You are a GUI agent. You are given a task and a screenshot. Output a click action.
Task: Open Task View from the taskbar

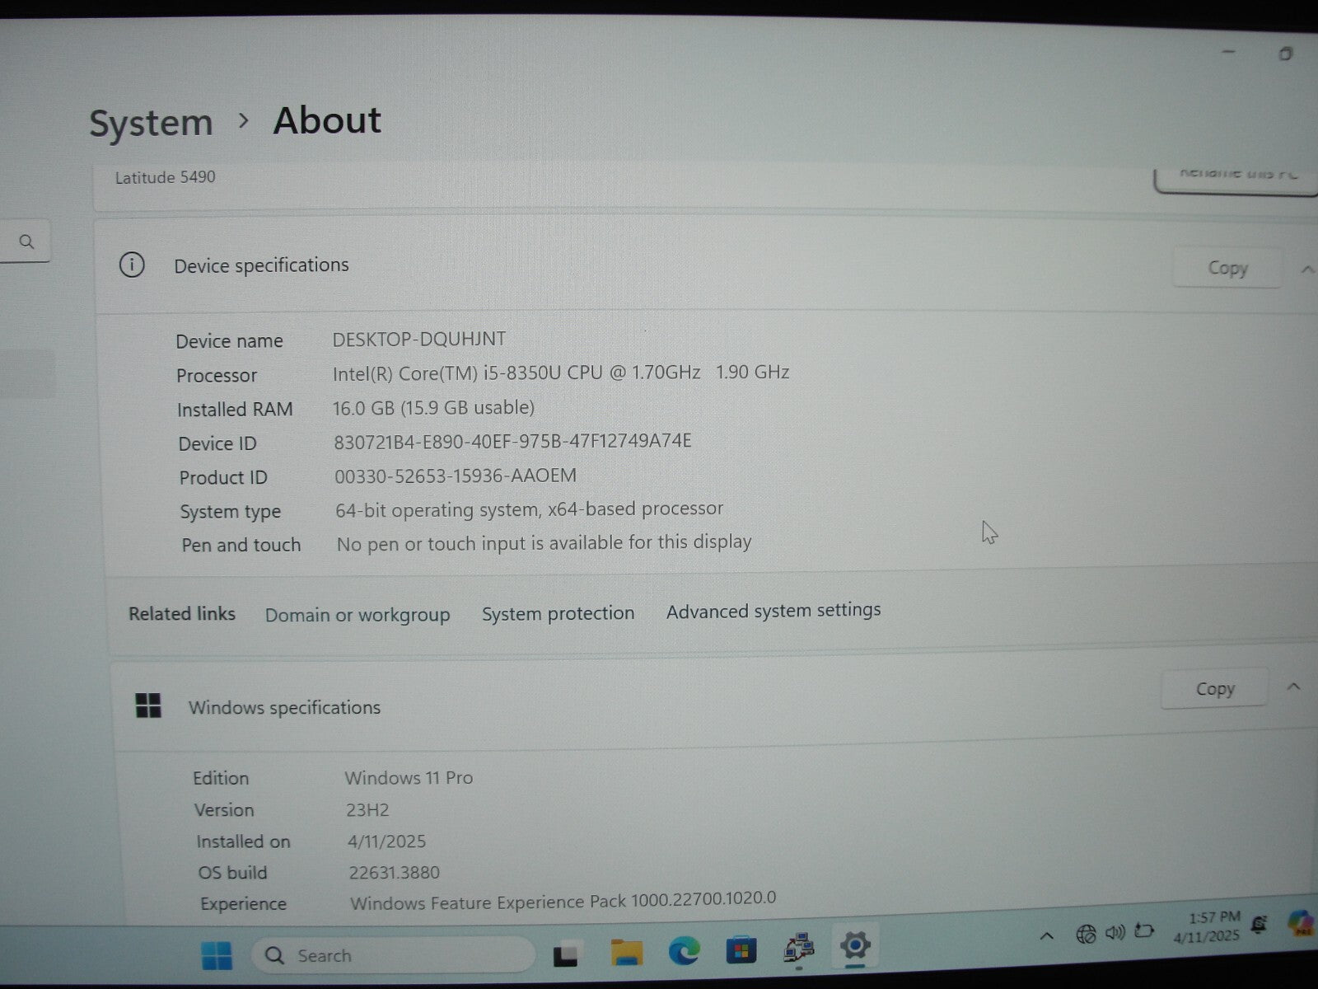pos(566,954)
